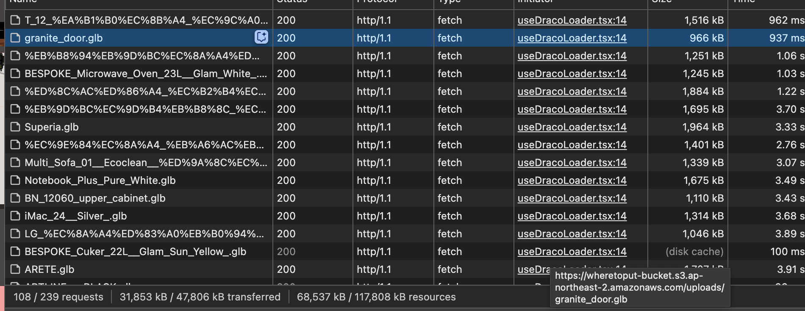
Task: Click fetch type in granite_door.glb row
Action: [x=450, y=38]
